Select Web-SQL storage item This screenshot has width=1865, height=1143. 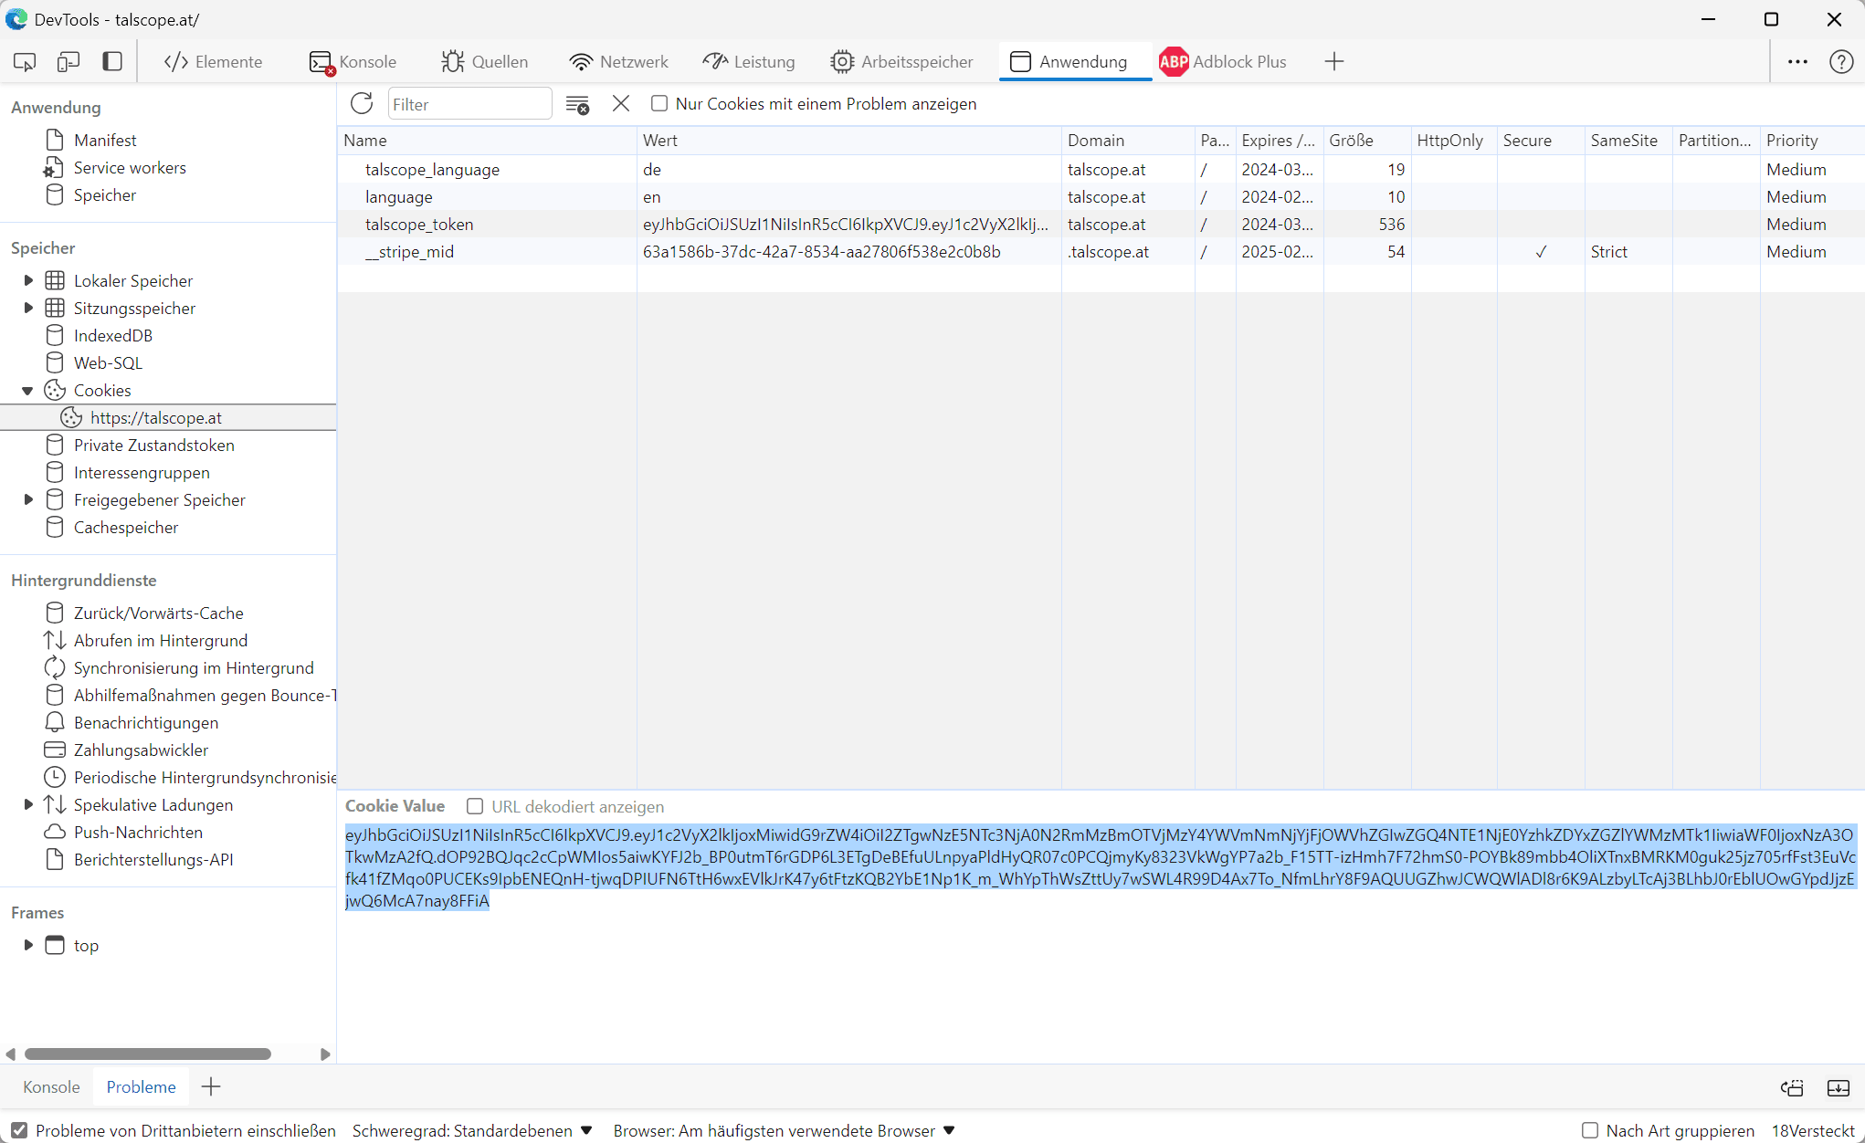(108, 362)
